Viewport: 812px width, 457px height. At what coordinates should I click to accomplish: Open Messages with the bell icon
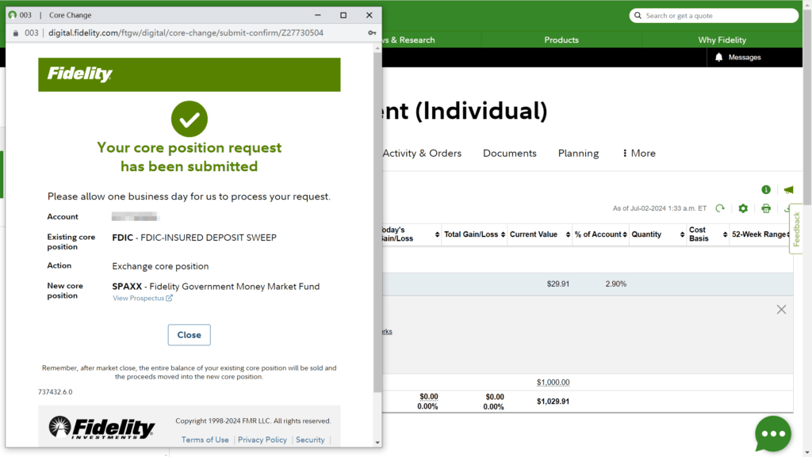[738, 57]
